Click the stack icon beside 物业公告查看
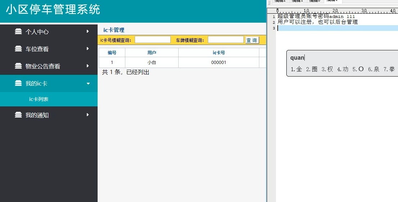Image resolution: width=398 pixels, height=202 pixels. point(18,66)
